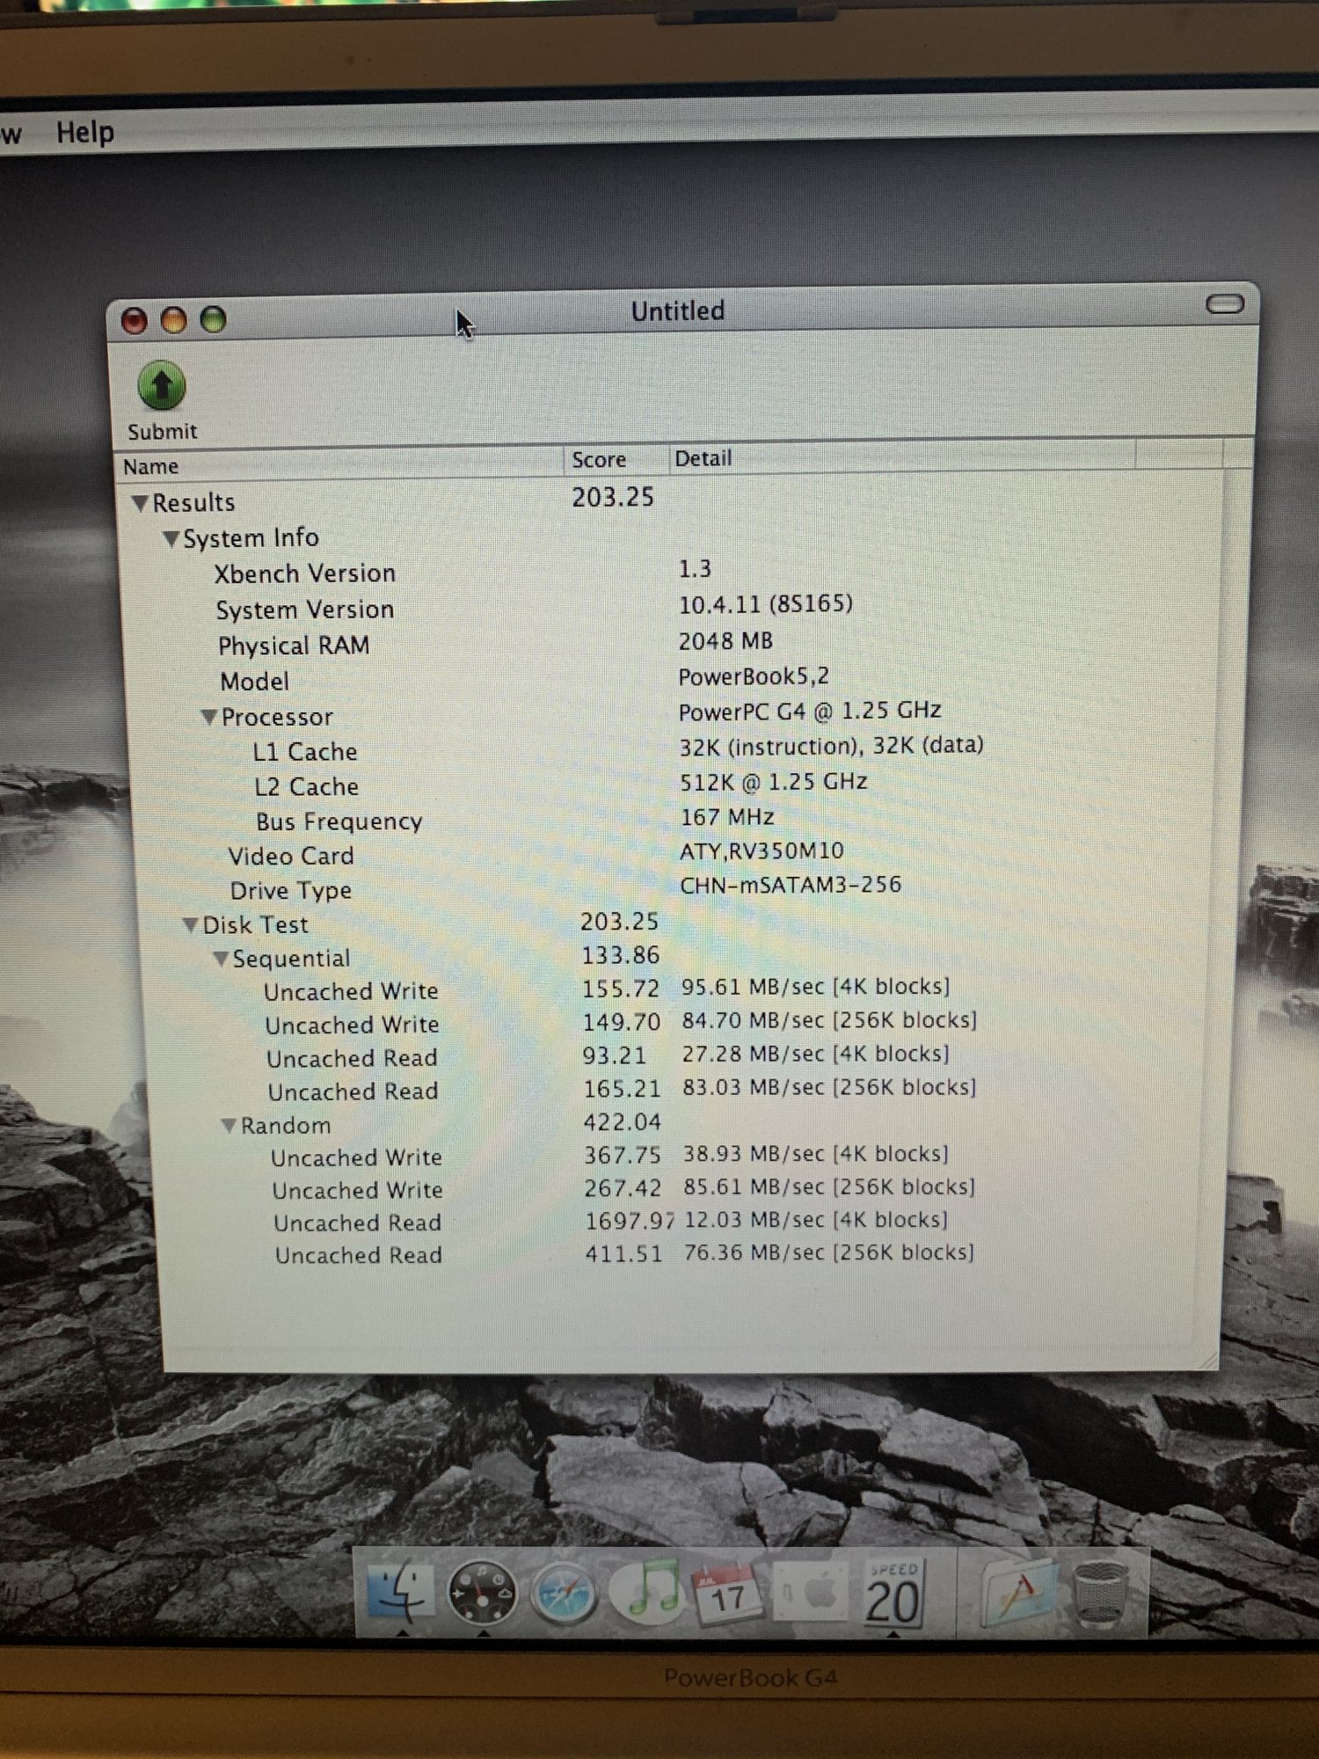Screen dimensions: 1319x1759
Task: Click the Random score 422.04
Action: point(622,1122)
